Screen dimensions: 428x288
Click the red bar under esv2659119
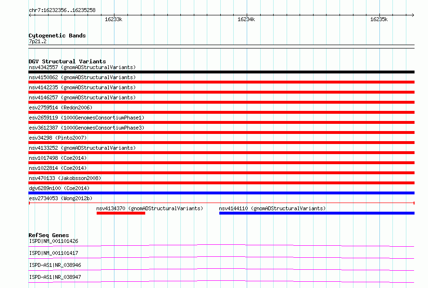click(221, 122)
